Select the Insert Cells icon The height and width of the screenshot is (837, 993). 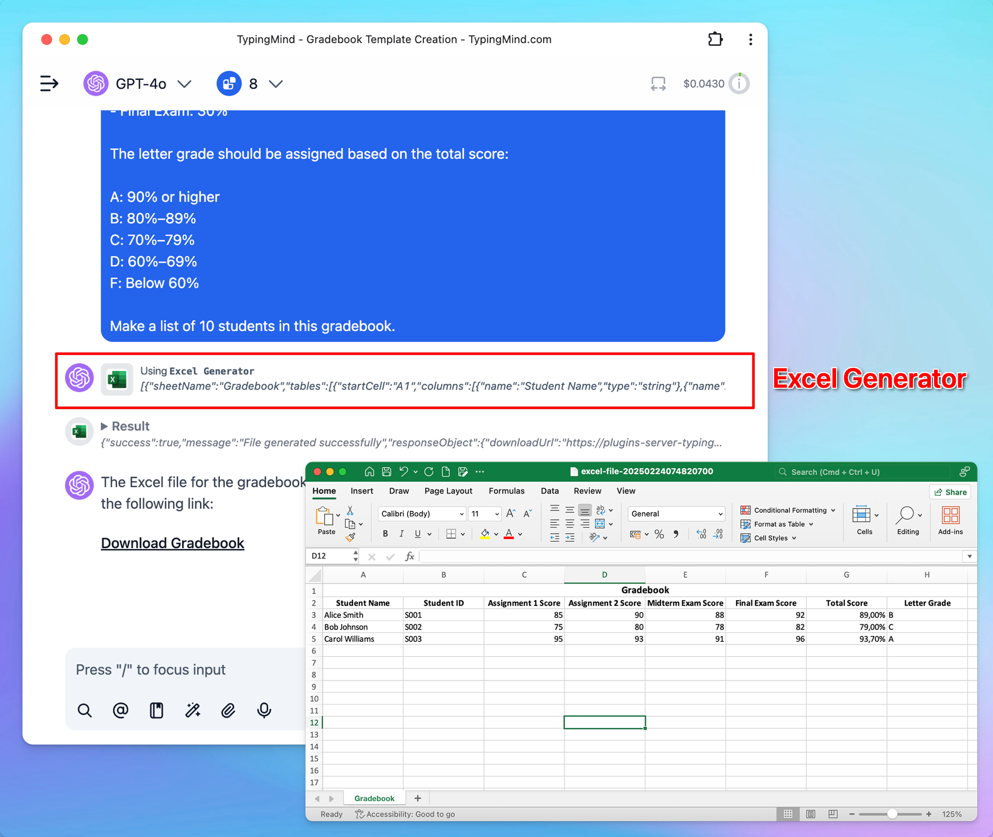coord(862,516)
